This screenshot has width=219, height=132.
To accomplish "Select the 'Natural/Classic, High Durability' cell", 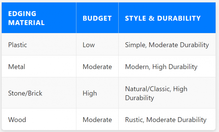I will point(156,93).
